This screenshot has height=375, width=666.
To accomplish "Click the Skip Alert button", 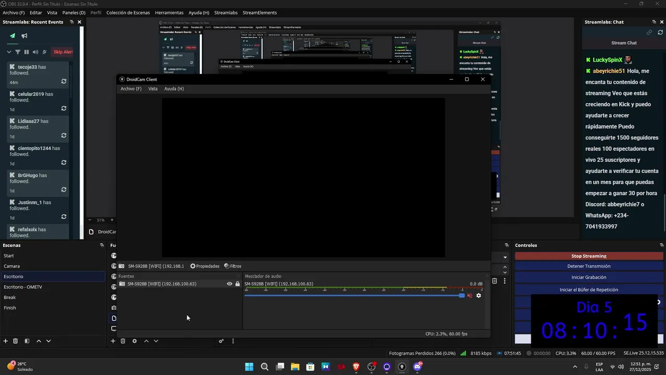I will (x=63, y=52).
